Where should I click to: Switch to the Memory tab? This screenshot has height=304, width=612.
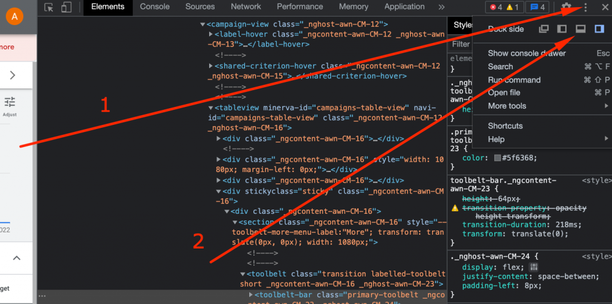pyautogui.click(x=354, y=7)
